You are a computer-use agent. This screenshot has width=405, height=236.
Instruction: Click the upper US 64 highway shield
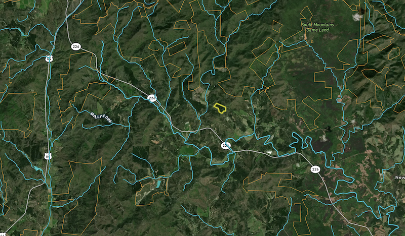[49, 58]
